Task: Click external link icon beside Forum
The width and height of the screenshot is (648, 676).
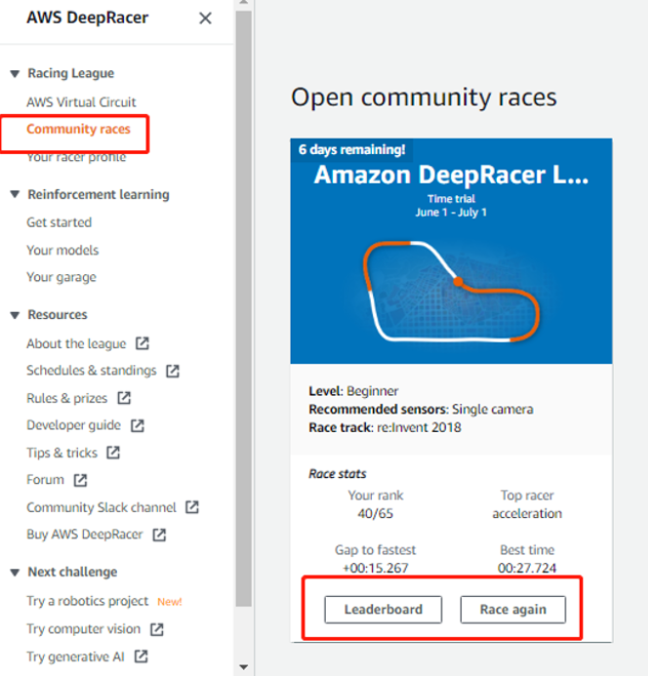Action: [x=80, y=480]
